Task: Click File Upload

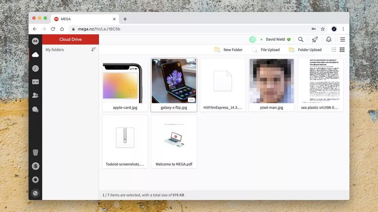Action: pyautogui.click(x=266, y=50)
